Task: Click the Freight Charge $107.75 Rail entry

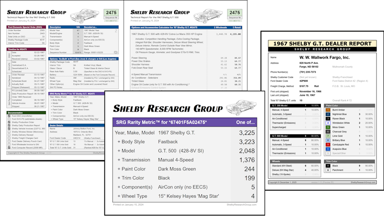Action: click(309, 86)
